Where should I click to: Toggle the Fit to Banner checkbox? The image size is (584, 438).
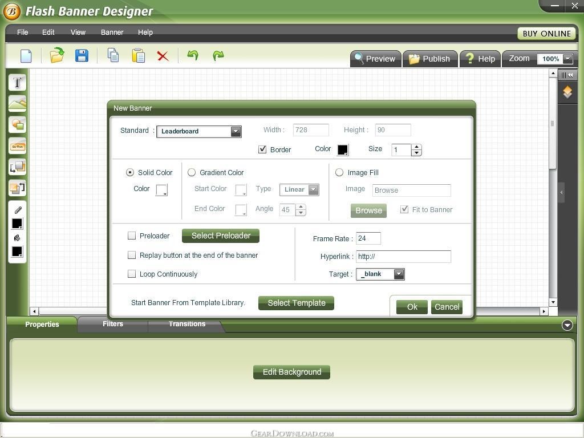[x=404, y=209]
